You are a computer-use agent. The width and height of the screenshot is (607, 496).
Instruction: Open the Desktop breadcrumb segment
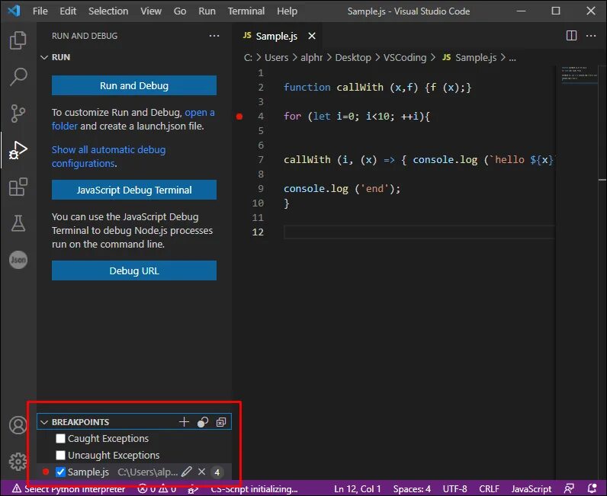click(x=353, y=58)
